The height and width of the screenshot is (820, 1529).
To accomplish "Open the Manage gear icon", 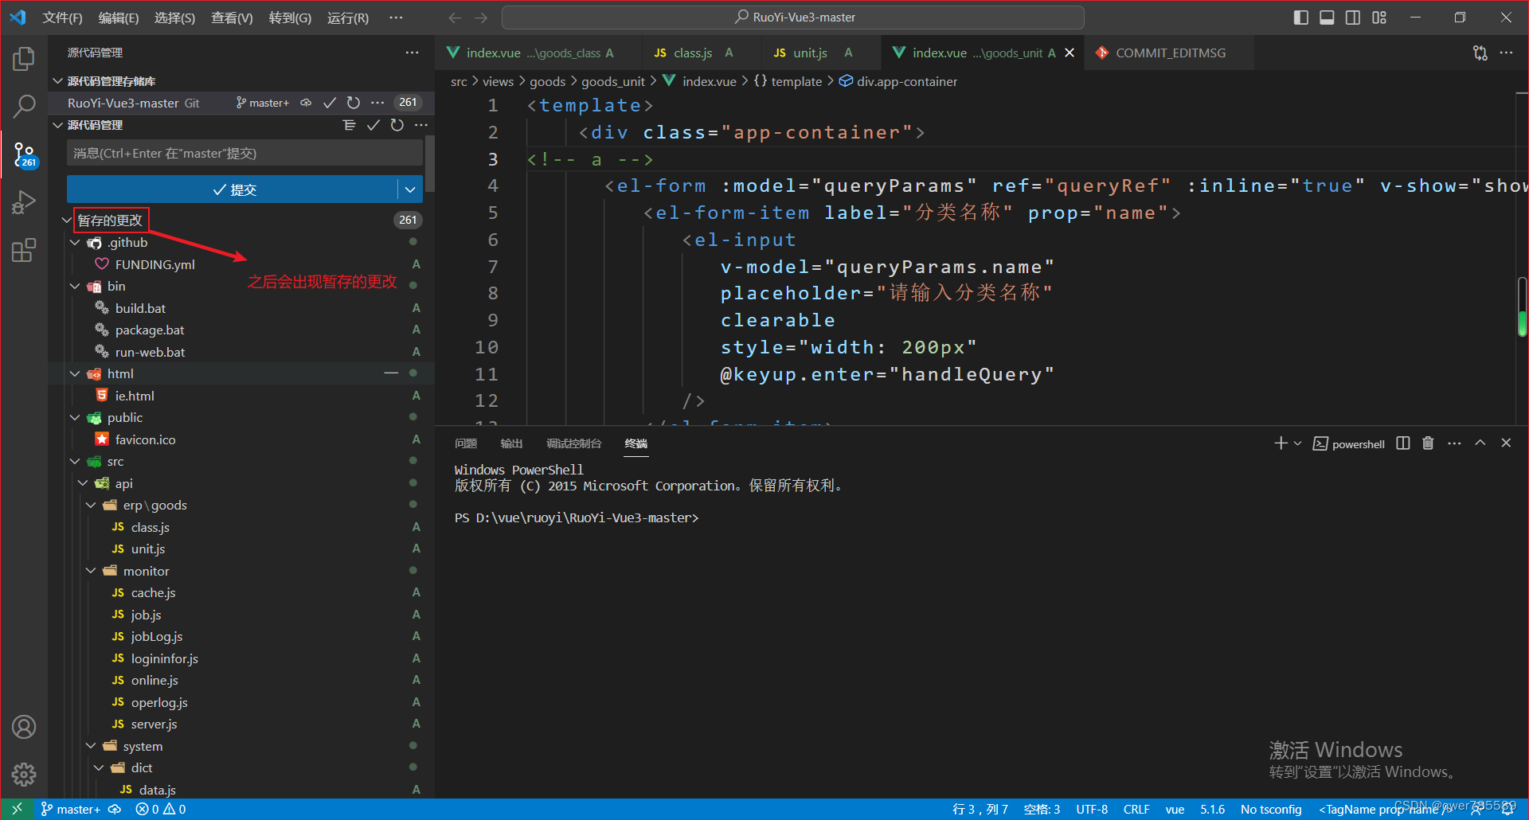I will point(24,774).
